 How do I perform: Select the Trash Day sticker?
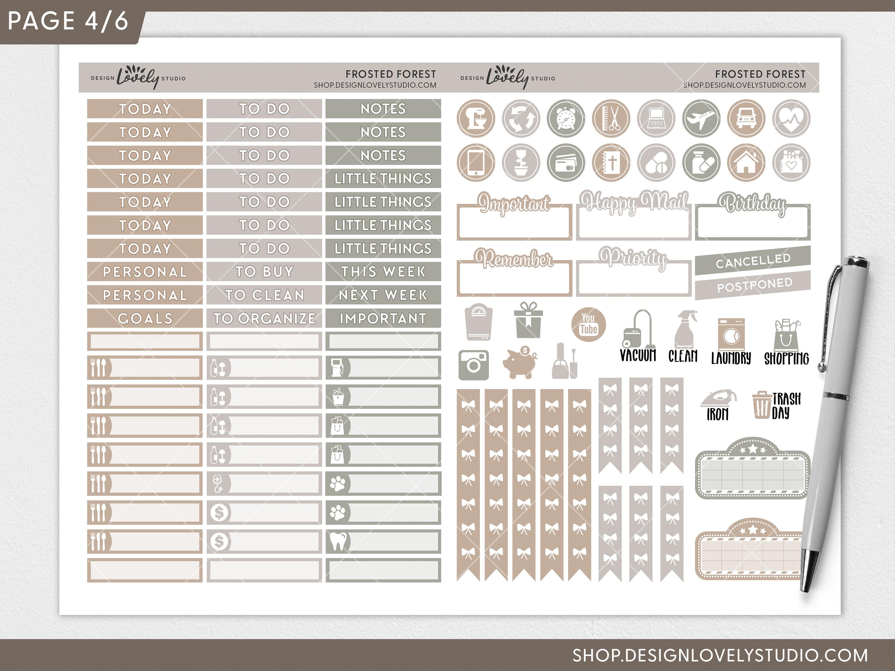(x=777, y=406)
